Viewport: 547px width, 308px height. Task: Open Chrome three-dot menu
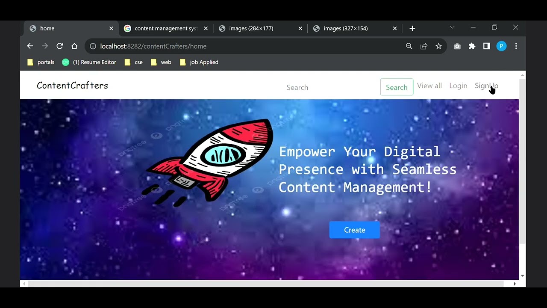coord(516,46)
